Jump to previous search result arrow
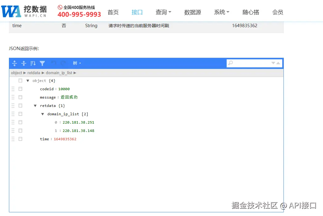323x216 pixels. click(x=278, y=63)
